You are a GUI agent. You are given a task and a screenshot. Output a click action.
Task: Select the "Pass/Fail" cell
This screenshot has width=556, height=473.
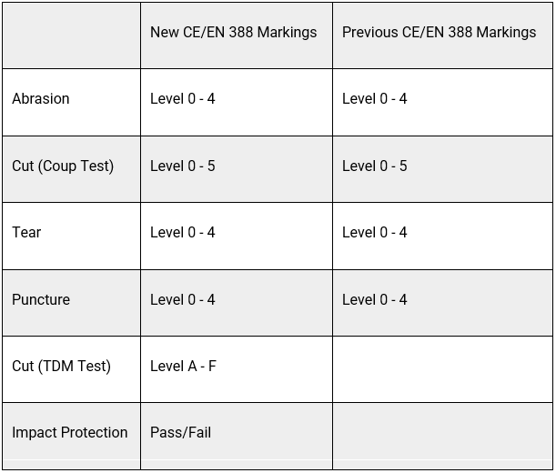click(180, 433)
